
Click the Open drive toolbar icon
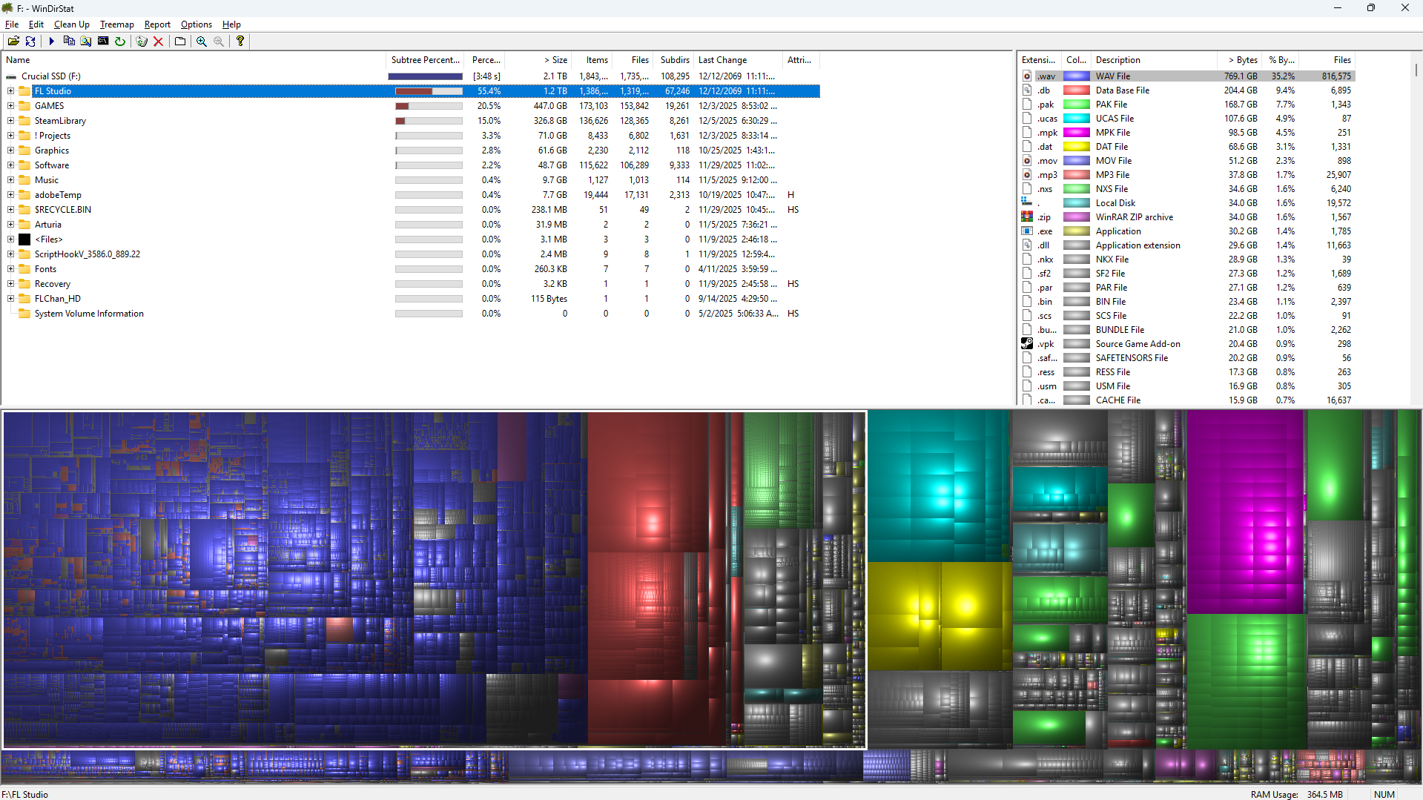pos(13,42)
